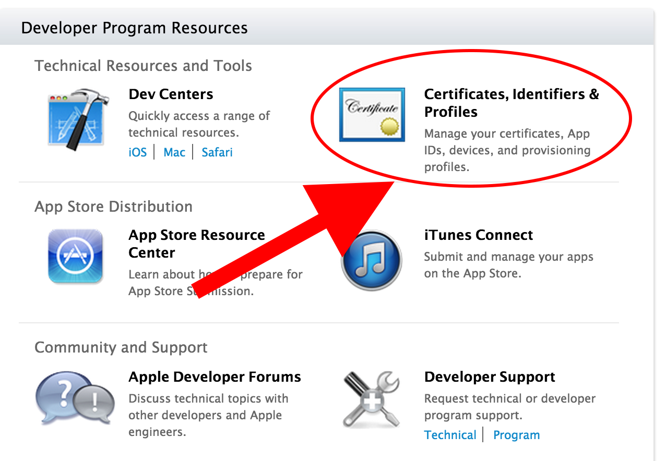Open the Safari dev center link

coord(217,152)
